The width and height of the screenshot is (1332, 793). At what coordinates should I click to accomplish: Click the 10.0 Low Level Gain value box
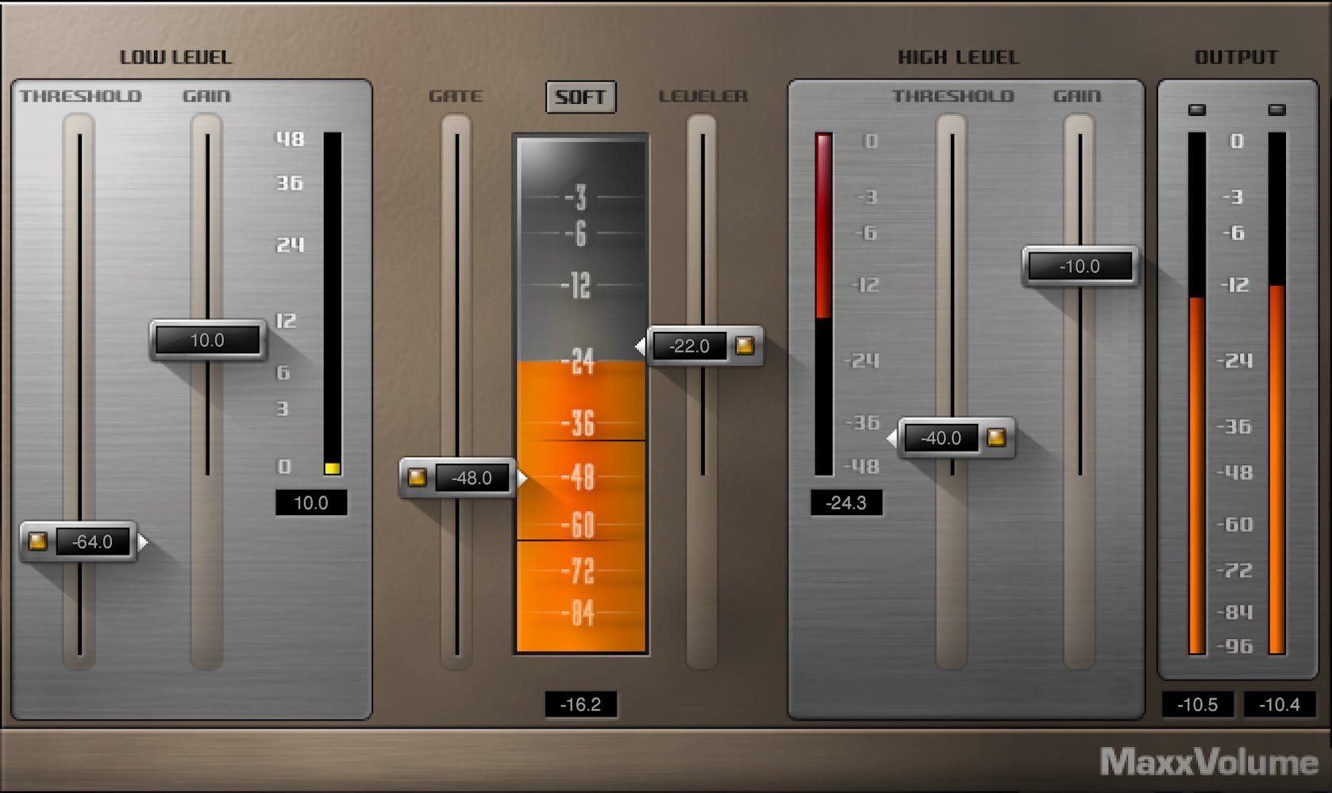point(207,339)
